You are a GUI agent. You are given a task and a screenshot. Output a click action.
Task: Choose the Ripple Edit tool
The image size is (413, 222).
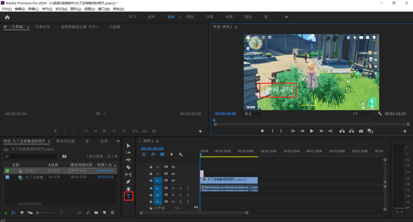point(128,160)
